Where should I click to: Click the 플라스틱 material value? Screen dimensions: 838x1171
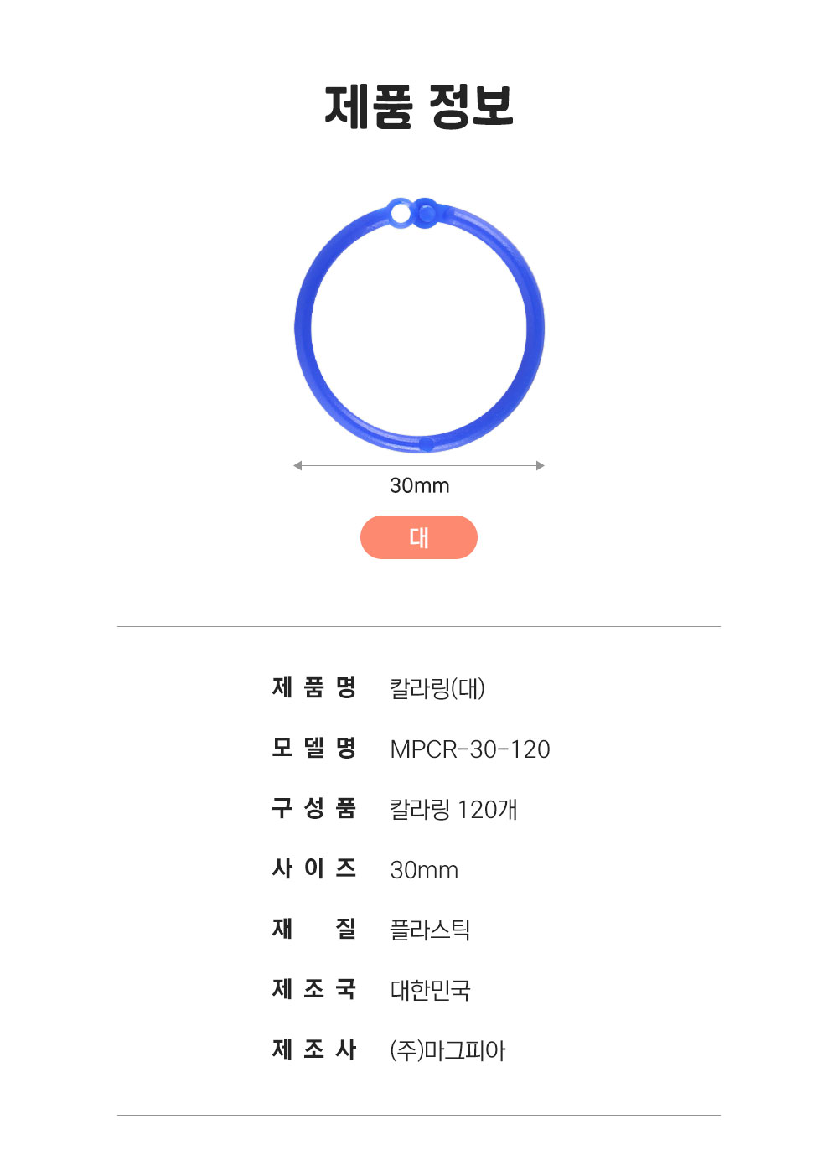click(430, 930)
